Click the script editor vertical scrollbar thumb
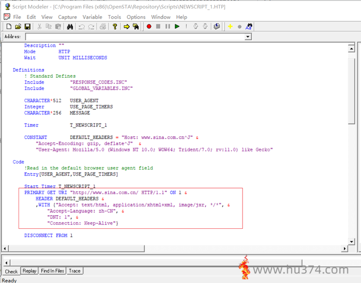The image size is (361, 283). click(351, 91)
